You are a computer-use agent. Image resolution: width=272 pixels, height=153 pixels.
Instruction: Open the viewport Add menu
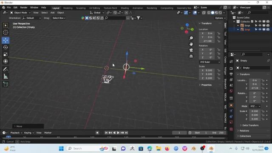[52, 13]
